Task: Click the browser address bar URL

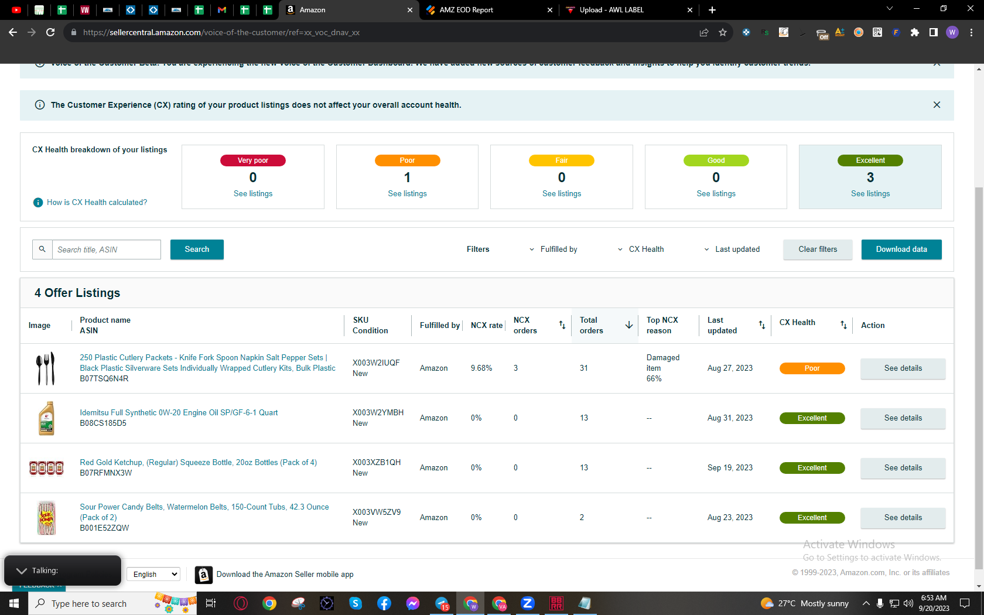Action: click(221, 32)
